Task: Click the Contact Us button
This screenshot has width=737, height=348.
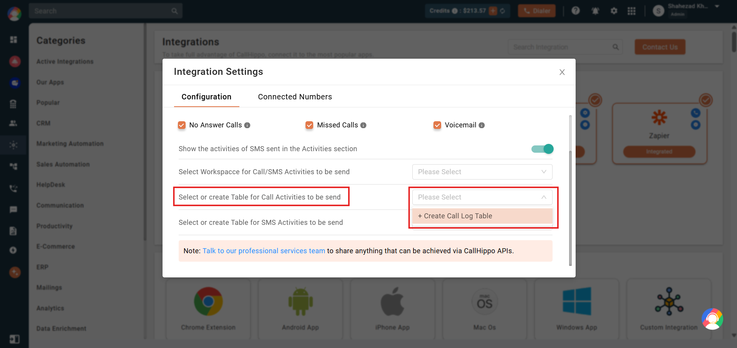Action: pos(660,47)
